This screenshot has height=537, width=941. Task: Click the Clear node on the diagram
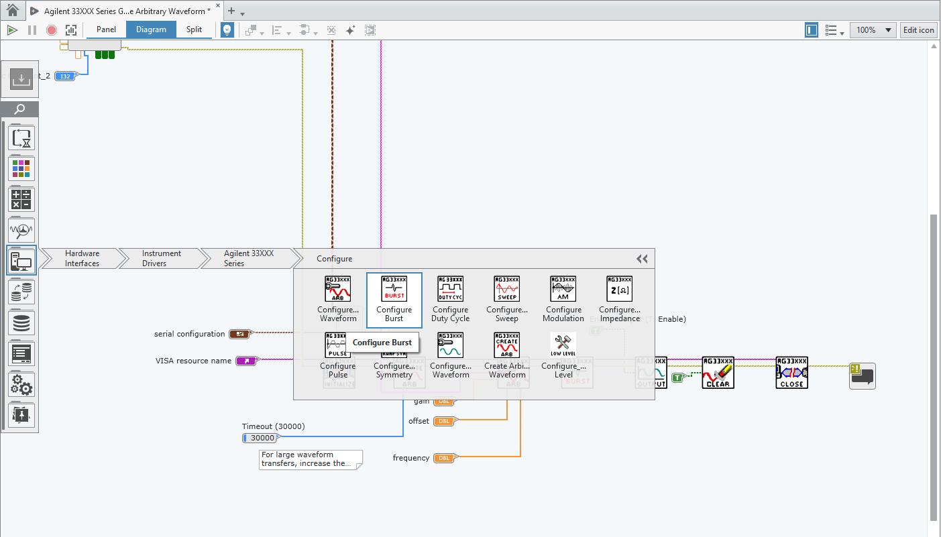tap(718, 372)
